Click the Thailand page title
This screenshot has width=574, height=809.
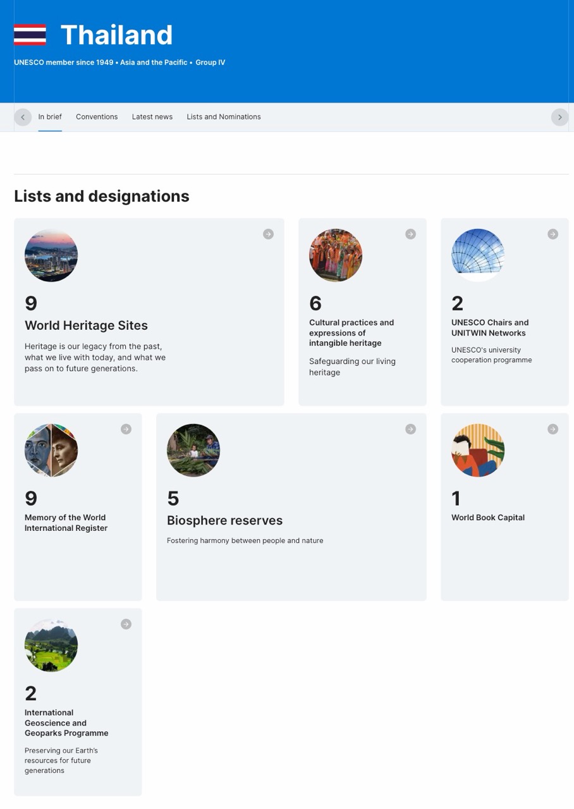point(116,35)
